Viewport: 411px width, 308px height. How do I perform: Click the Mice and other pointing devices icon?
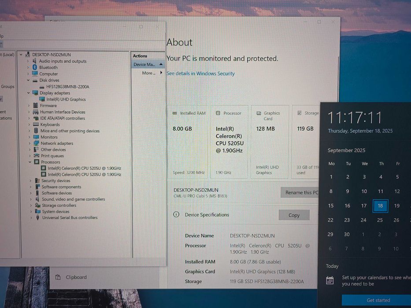point(36,130)
